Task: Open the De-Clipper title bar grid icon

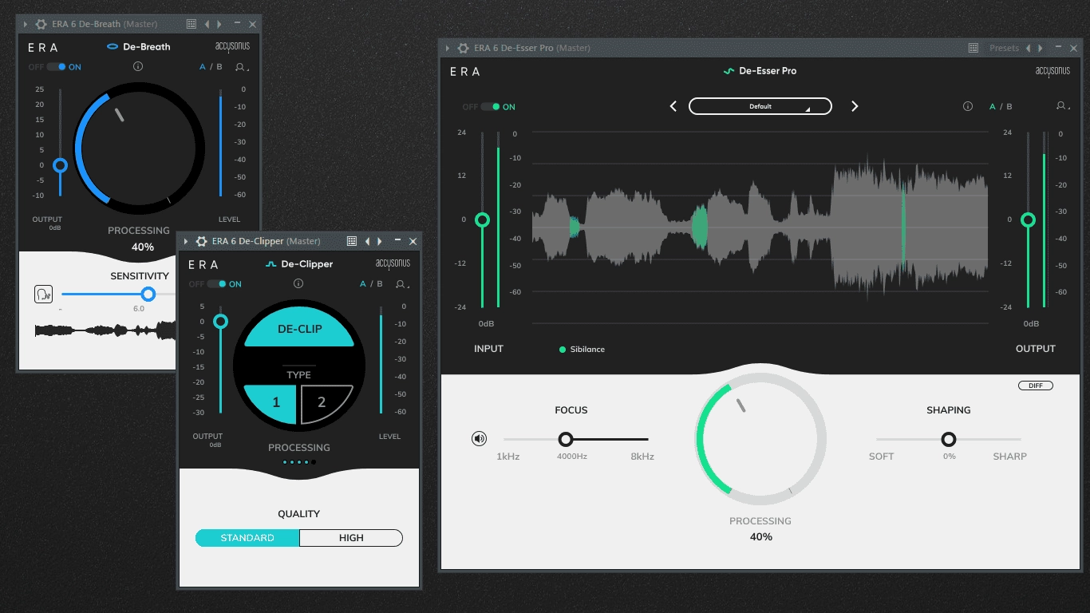Action: [x=352, y=241]
